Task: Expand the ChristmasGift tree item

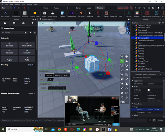Action: coord(134,38)
